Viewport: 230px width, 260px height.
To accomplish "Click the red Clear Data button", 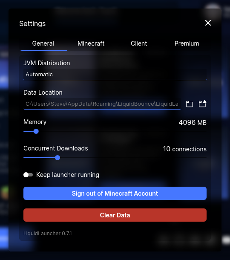I will pos(115,215).
